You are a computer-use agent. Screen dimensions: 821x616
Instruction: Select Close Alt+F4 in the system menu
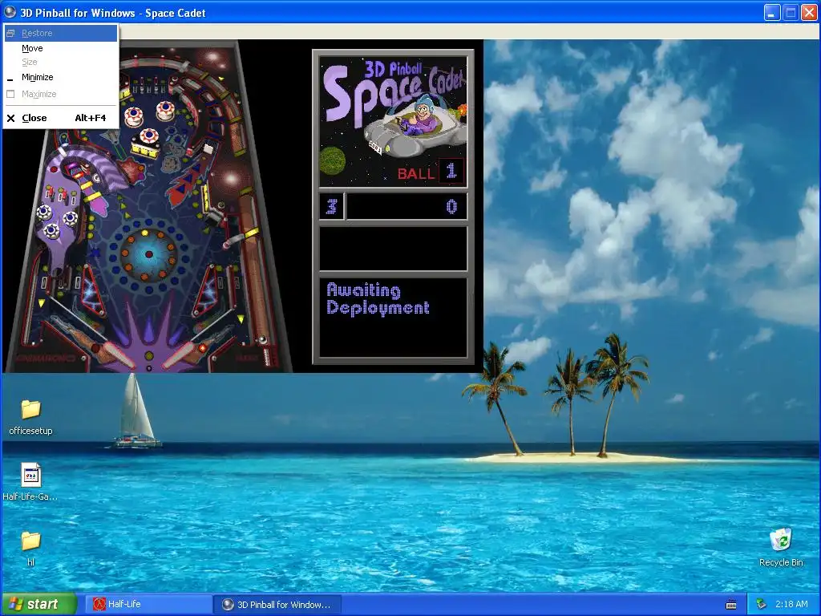(61, 118)
